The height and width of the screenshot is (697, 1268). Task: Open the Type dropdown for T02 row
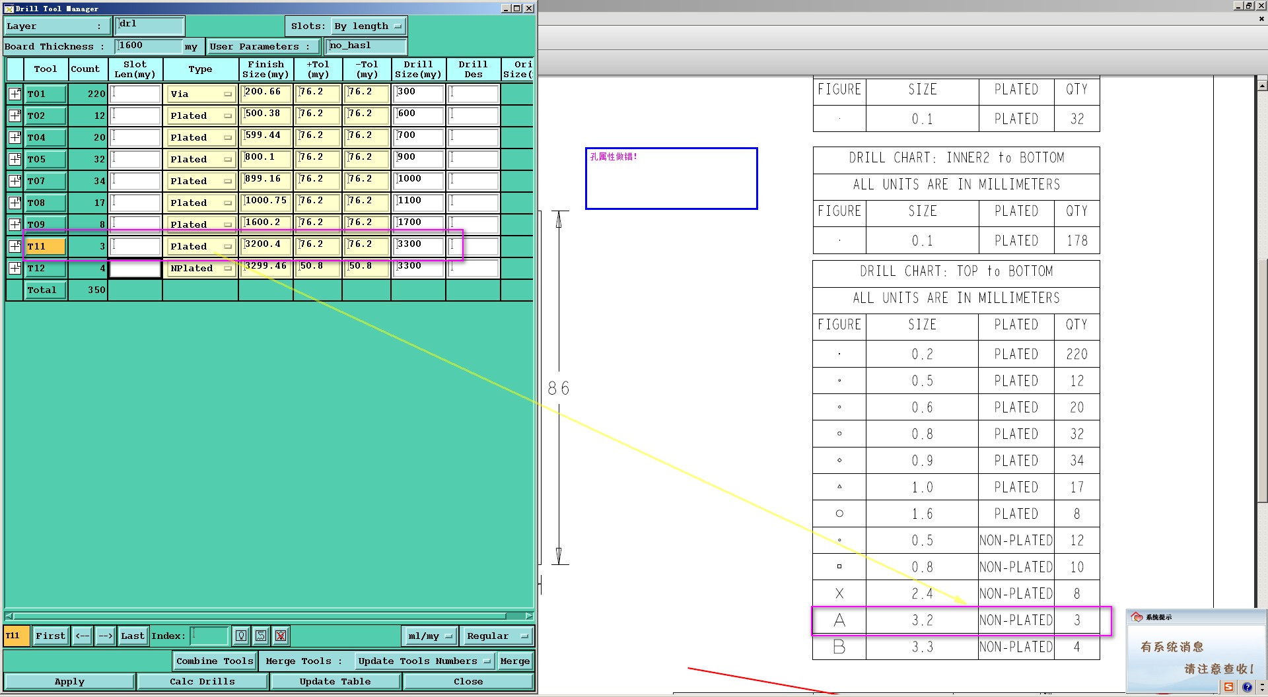pos(201,116)
